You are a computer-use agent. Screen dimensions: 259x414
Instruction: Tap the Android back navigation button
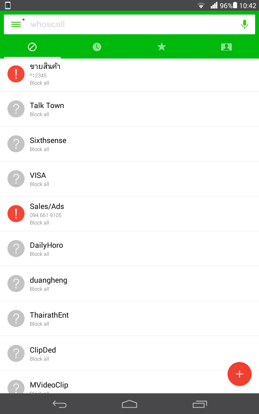tap(60, 404)
